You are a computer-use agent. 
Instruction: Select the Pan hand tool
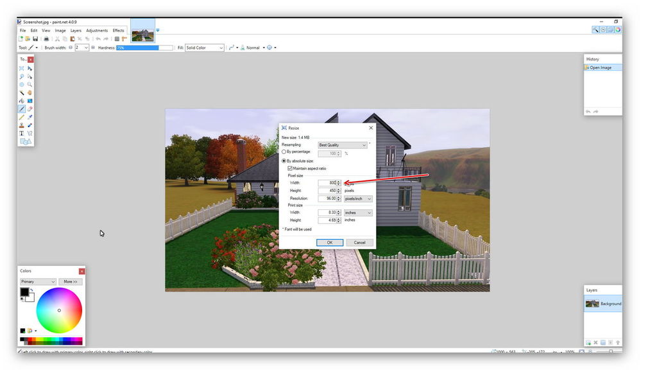pos(30,92)
